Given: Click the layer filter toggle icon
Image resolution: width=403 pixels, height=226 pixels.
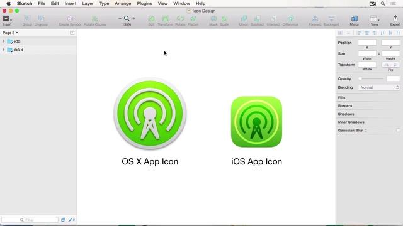Looking at the screenshot, I should pos(63,220).
